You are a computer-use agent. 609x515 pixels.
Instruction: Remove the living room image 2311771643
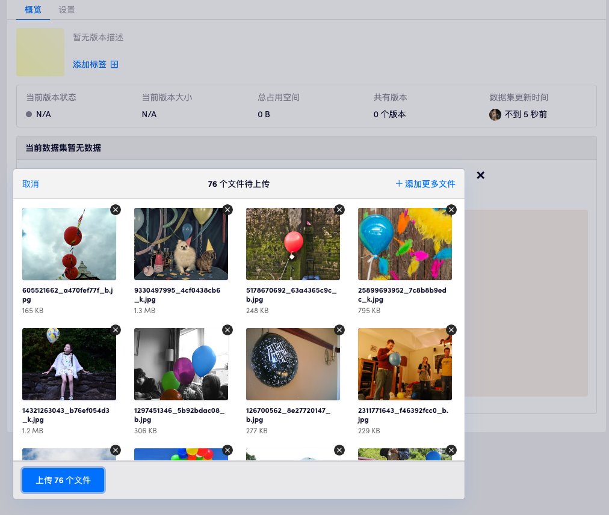[x=451, y=330]
